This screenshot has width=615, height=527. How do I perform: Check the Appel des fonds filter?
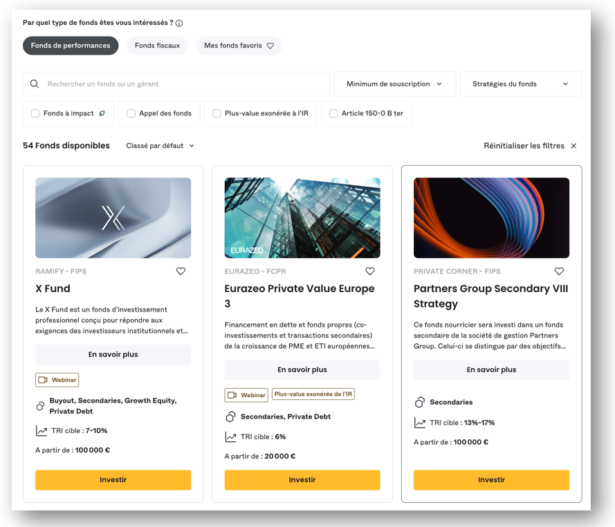pyautogui.click(x=131, y=113)
